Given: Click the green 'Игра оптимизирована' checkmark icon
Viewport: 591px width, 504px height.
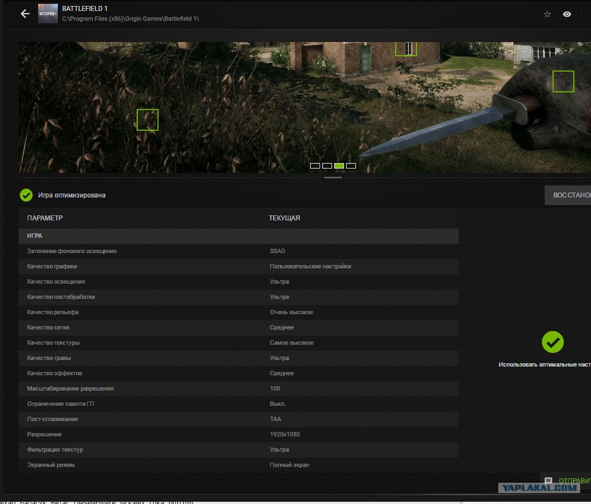Looking at the screenshot, I should coord(26,195).
